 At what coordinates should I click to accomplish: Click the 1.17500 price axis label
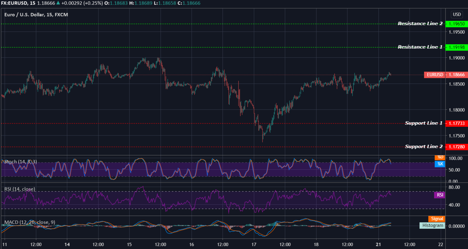point(457,136)
